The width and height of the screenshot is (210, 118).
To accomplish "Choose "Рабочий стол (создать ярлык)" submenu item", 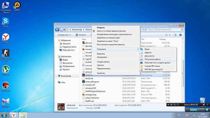I will coord(158,63).
